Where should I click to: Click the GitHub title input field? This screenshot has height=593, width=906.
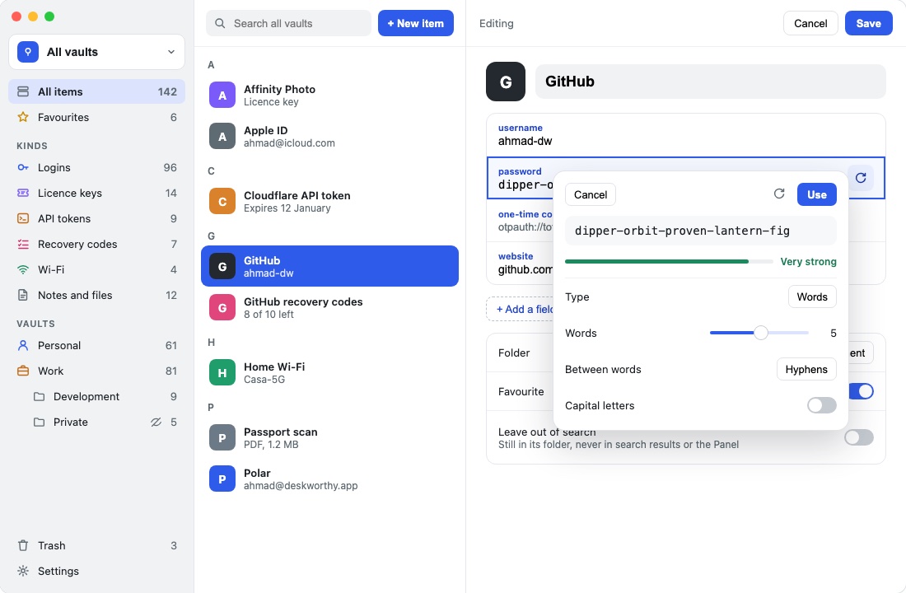point(710,82)
